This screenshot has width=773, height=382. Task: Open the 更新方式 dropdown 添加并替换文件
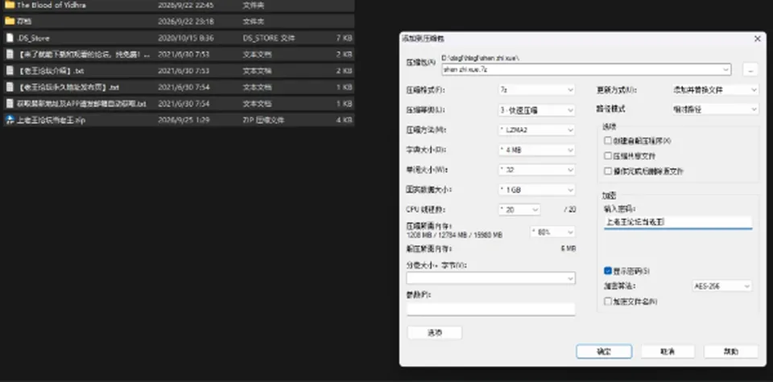715,90
